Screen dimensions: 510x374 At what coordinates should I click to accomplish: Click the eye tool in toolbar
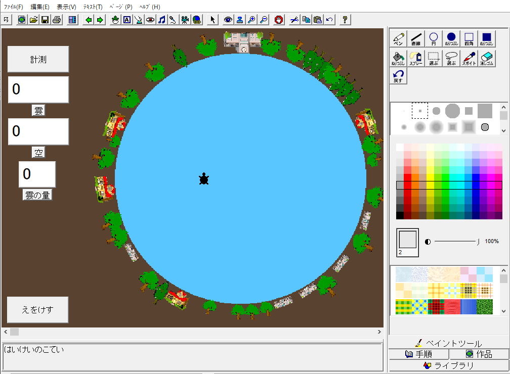pos(228,20)
